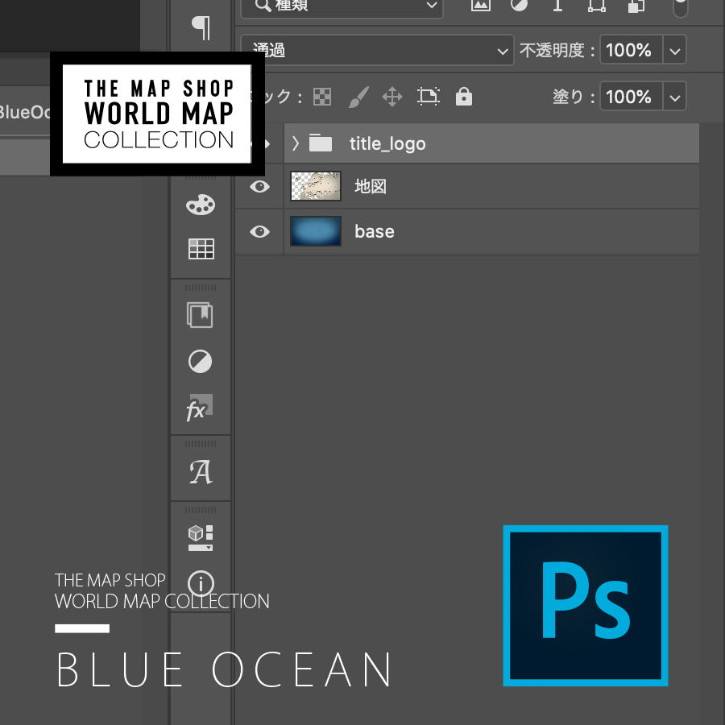This screenshot has width=725, height=725.
Task: Toggle prevent artboard auto-nesting lock icon
Action: tap(429, 97)
